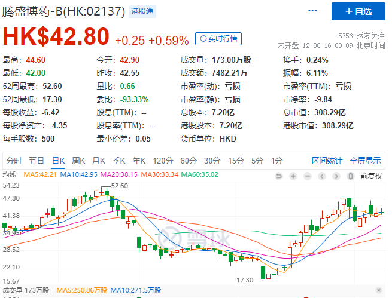The width and height of the screenshot is (392, 298).
Task: Click the volume MA5:250.86万股 label
Action: [82, 290]
